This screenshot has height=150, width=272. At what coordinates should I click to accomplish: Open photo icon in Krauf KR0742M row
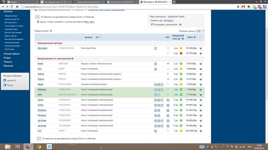click(156, 64)
